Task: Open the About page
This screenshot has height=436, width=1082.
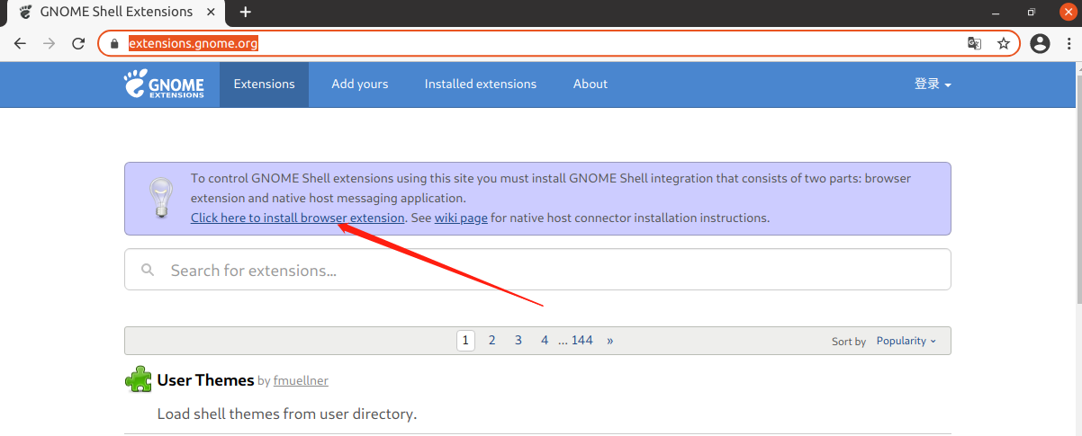Action: click(591, 84)
